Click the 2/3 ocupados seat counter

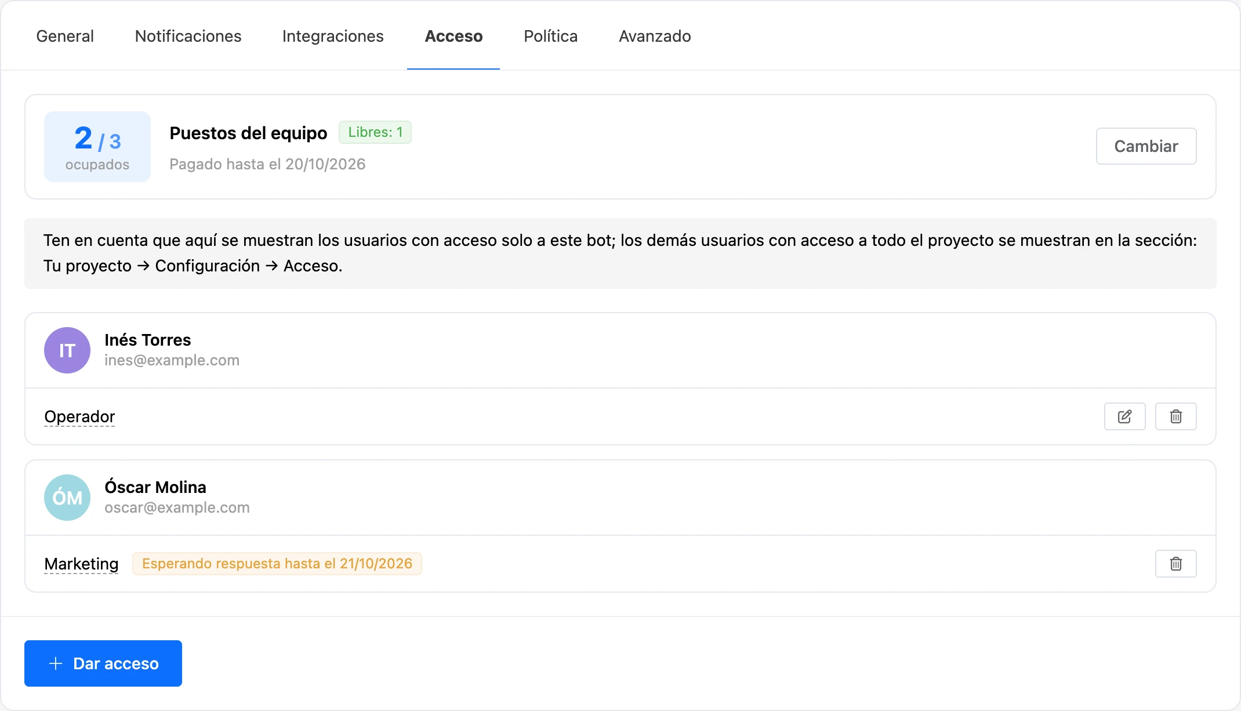point(97,147)
